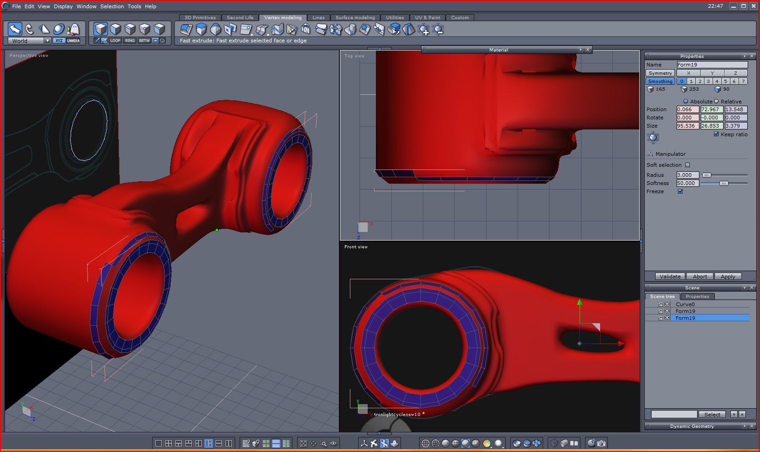Click the magnifier zoom icon in bottom bar
The width and height of the screenshot is (760, 452).
[324, 443]
